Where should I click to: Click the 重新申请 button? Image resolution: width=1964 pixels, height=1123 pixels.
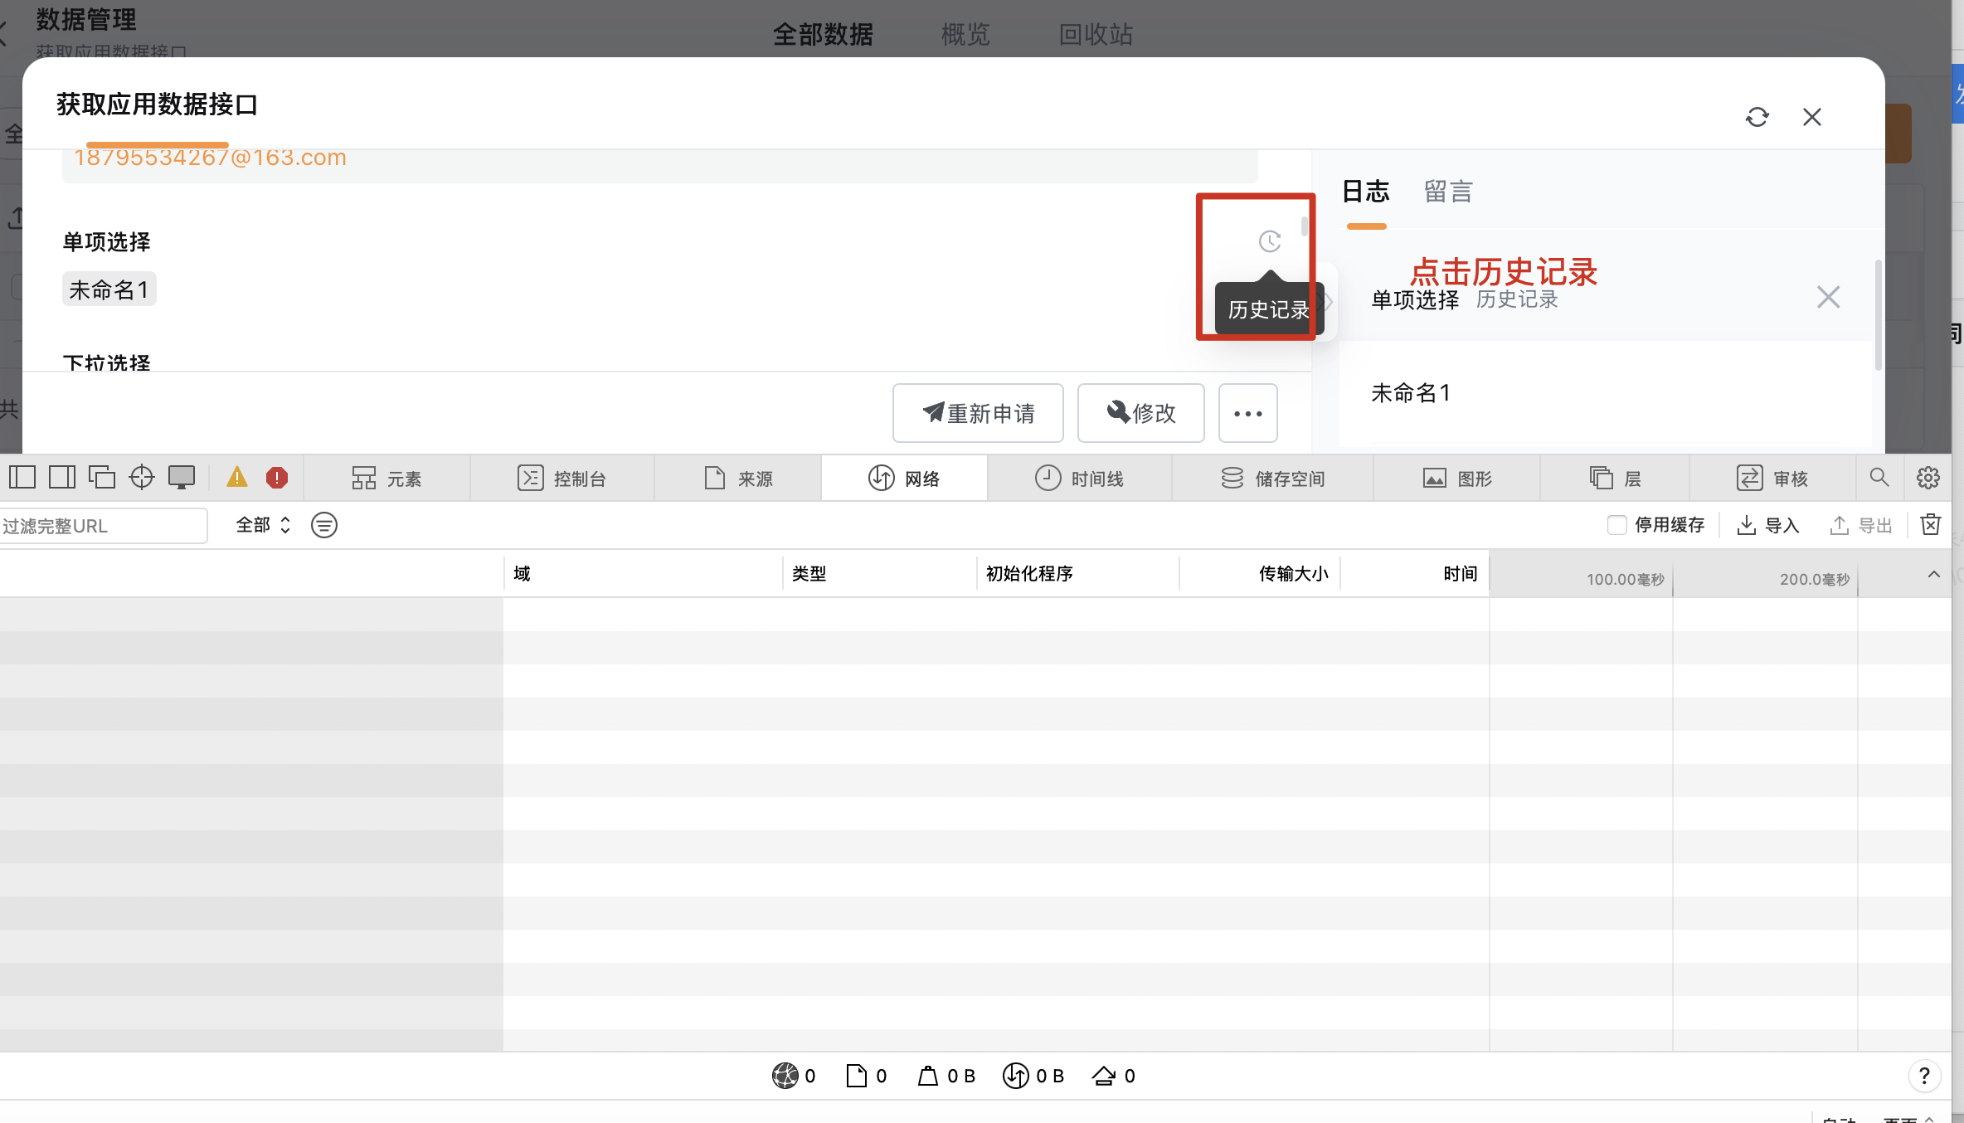[x=978, y=413]
